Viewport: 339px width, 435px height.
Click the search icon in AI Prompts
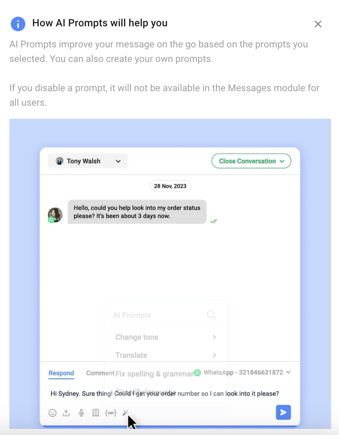pyautogui.click(x=211, y=315)
